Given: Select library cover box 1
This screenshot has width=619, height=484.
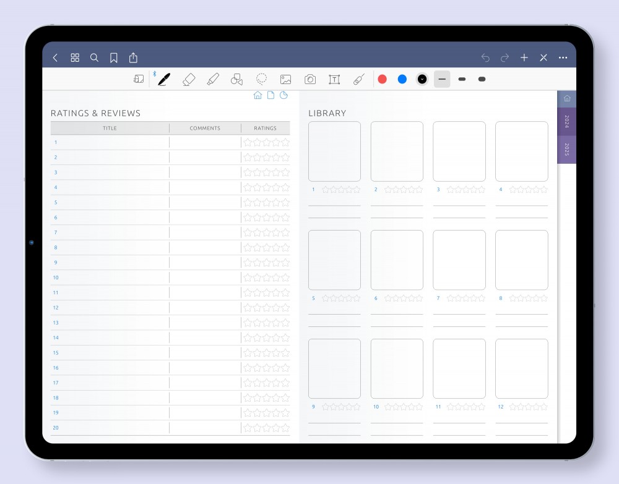Looking at the screenshot, I should [334, 151].
